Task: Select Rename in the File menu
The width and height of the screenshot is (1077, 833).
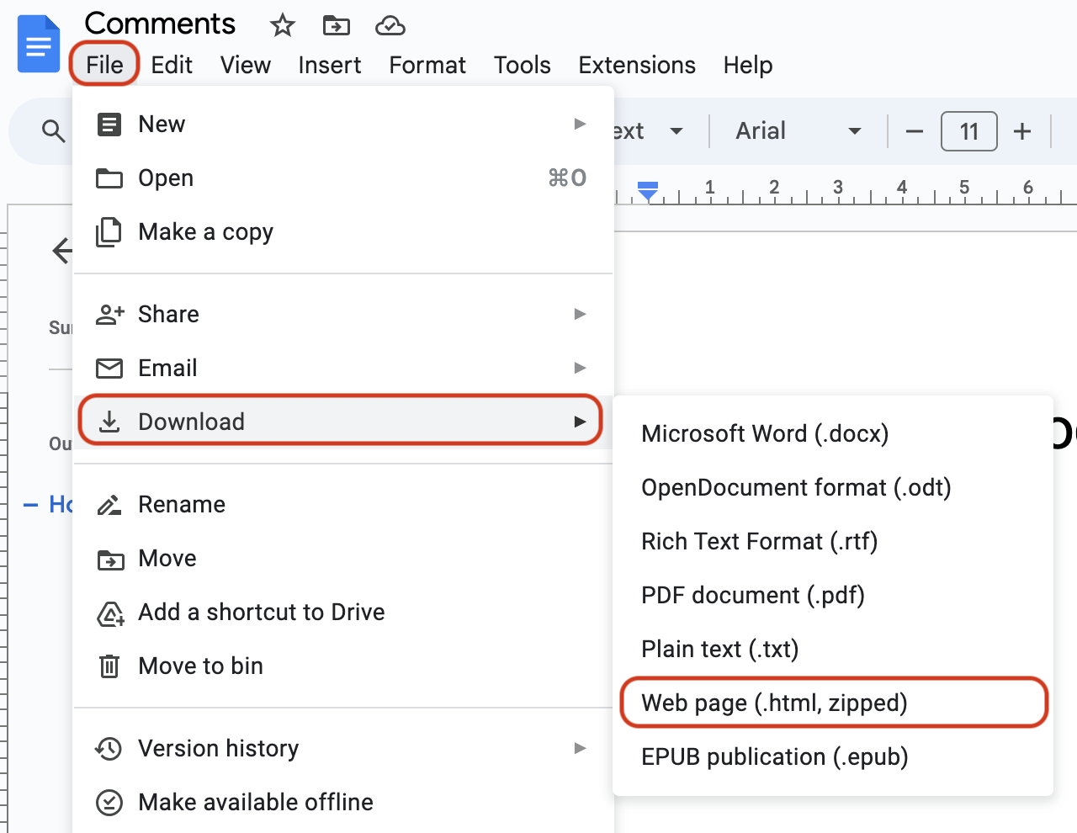Action: click(343, 505)
